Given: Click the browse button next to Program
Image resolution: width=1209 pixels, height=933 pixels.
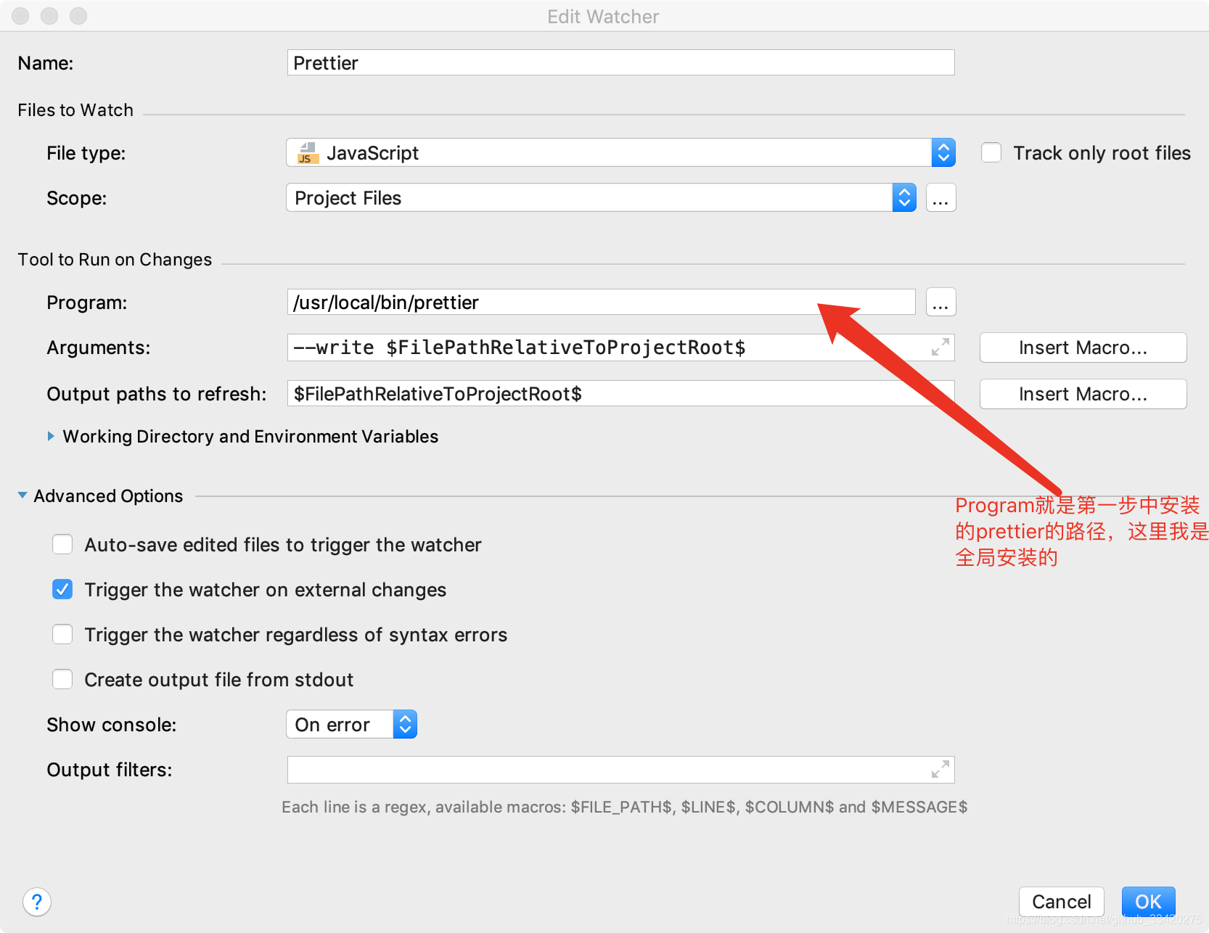Looking at the screenshot, I should 940,302.
